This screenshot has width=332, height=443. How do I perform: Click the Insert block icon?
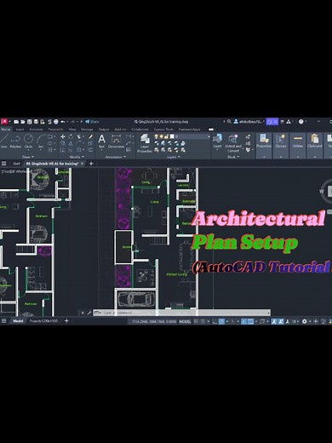[x=217, y=141]
